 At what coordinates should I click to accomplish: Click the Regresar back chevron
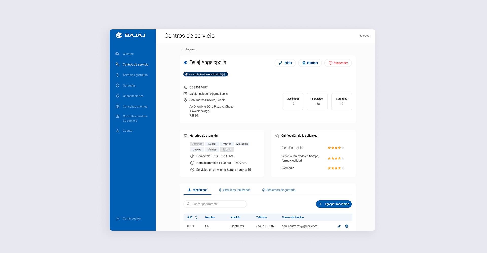[182, 50]
